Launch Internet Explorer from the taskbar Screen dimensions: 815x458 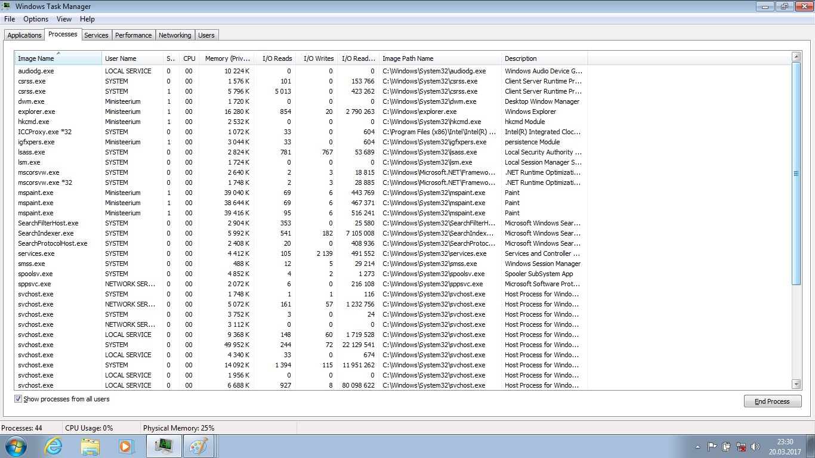pos(53,446)
